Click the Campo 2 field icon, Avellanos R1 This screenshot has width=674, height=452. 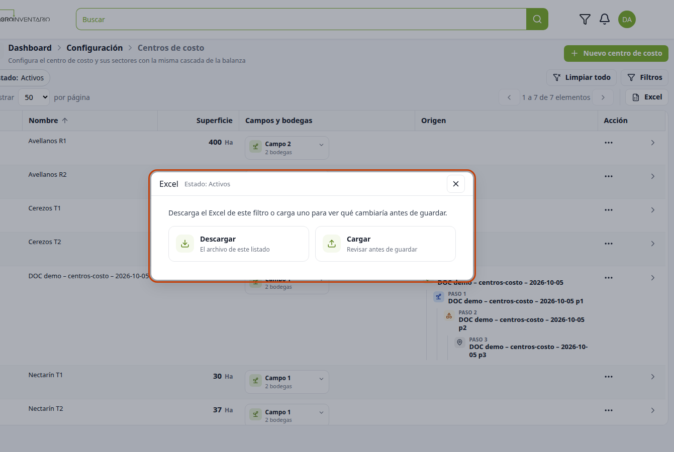255,146
